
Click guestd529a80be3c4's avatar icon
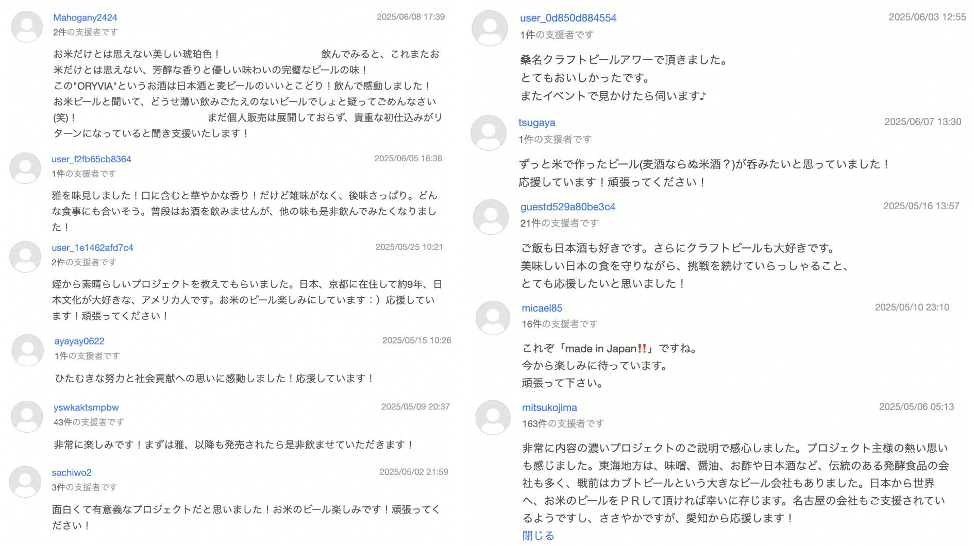coord(491,217)
